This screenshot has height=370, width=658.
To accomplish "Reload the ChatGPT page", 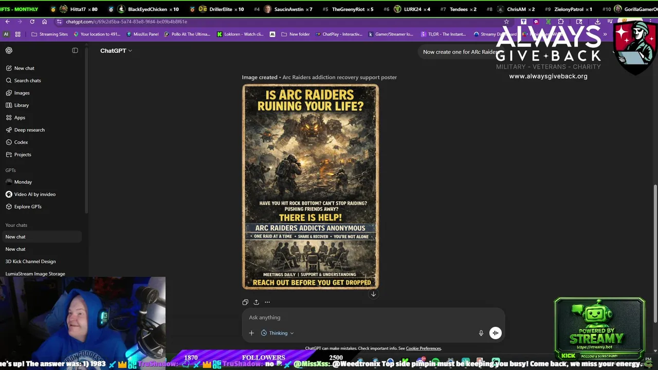I will pos(32,22).
